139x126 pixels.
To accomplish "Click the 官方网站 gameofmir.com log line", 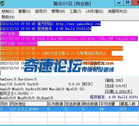I will 50,24.
